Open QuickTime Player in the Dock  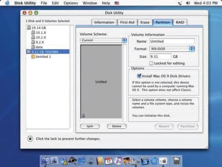tap(154, 161)
